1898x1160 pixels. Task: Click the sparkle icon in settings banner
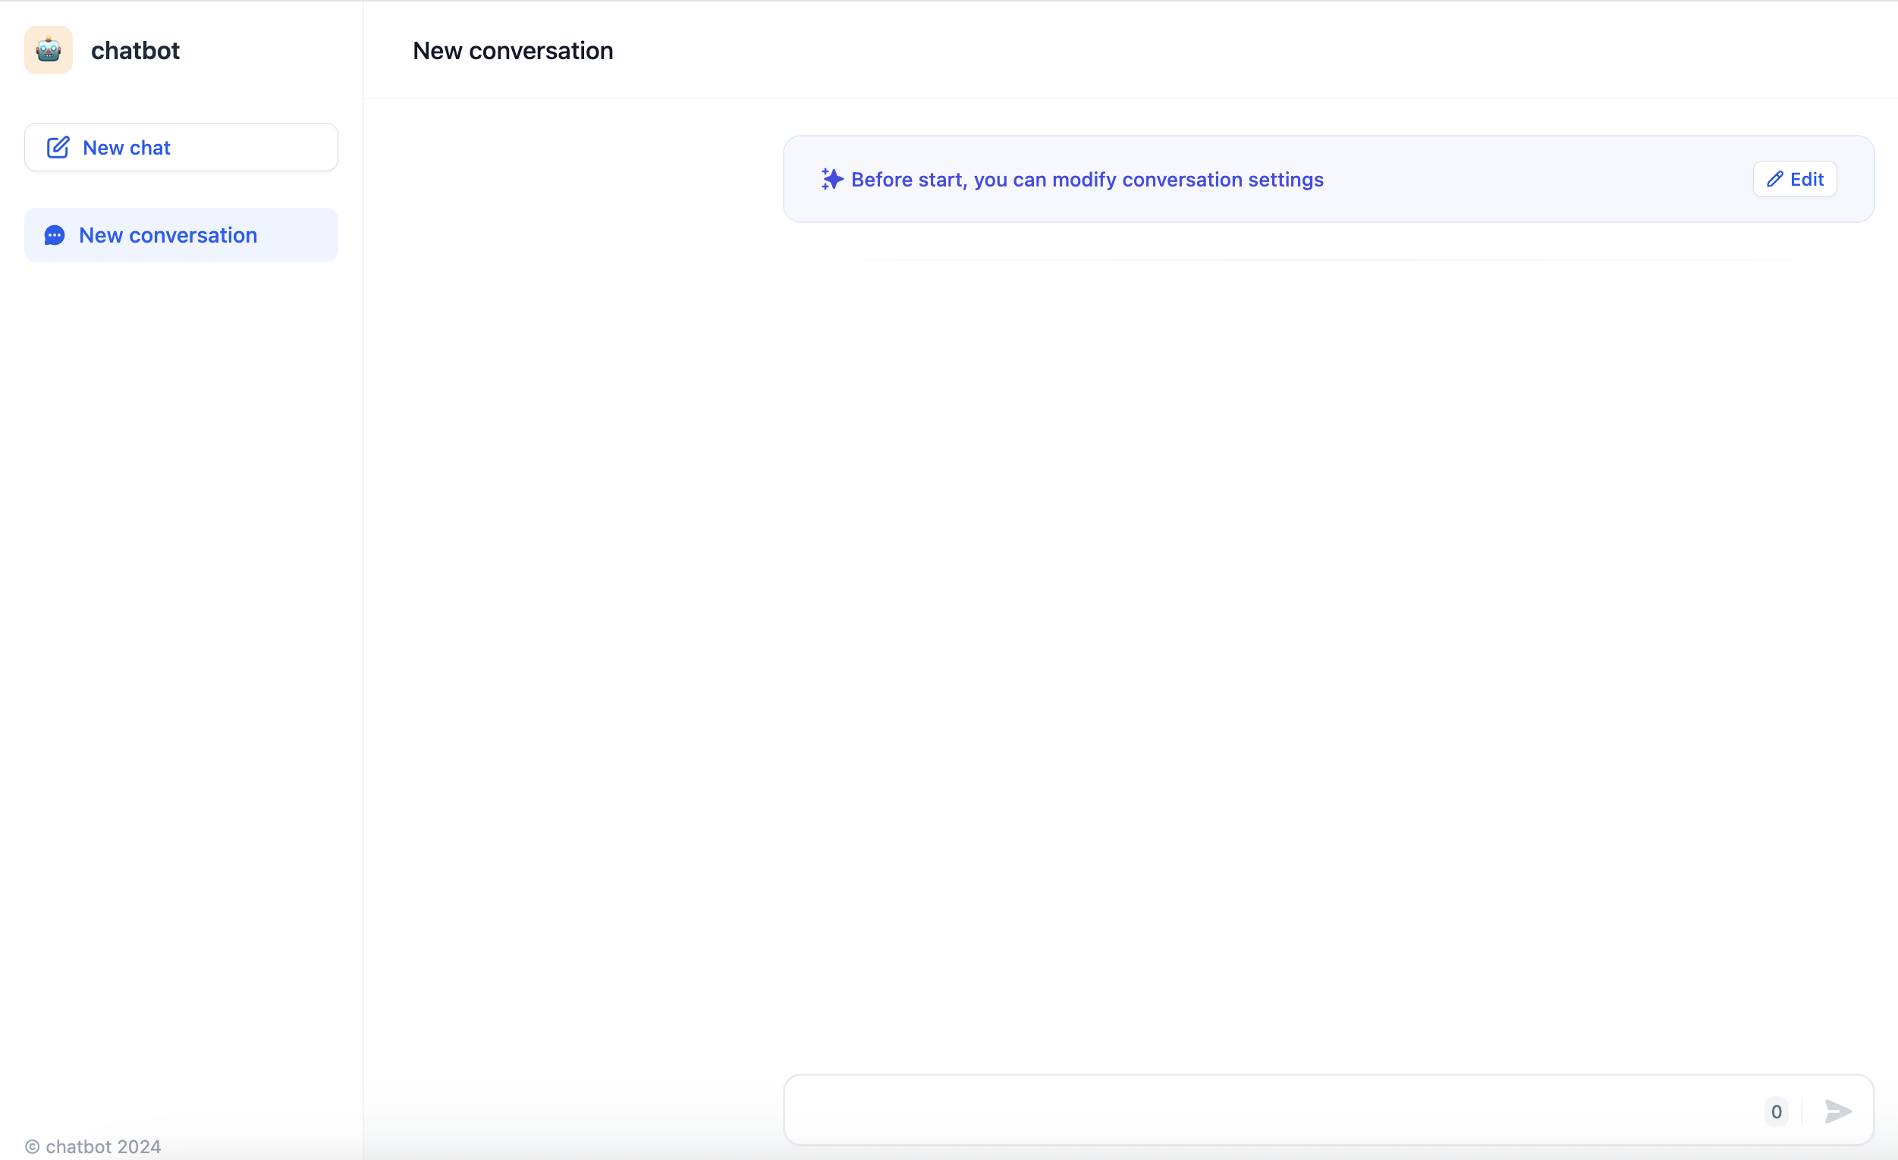pyautogui.click(x=832, y=180)
